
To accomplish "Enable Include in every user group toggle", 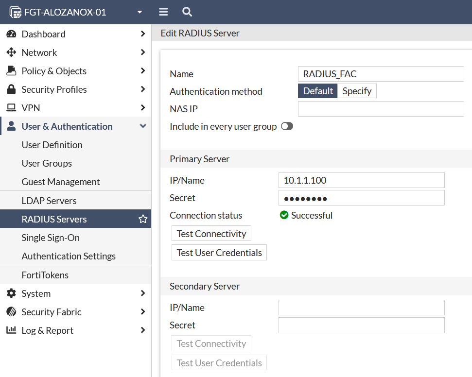I will (x=287, y=126).
